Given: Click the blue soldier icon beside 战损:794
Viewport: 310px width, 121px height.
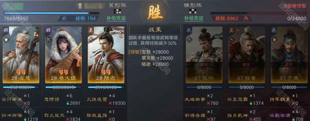Looking at the screenshot, I should (64, 19).
